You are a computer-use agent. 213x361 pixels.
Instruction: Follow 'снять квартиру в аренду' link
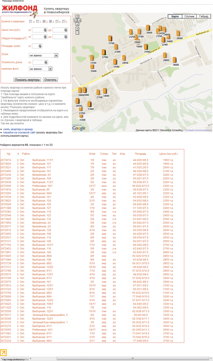(x=18, y=129)
